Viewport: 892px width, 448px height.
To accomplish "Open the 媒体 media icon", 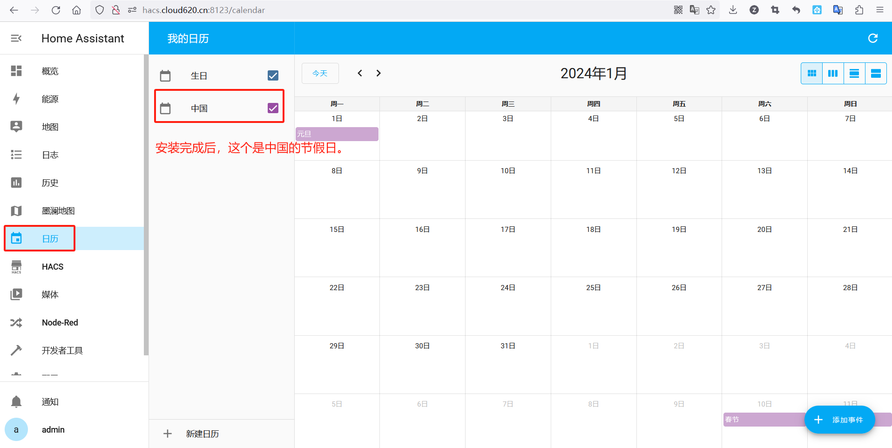I will pos(16,294).
